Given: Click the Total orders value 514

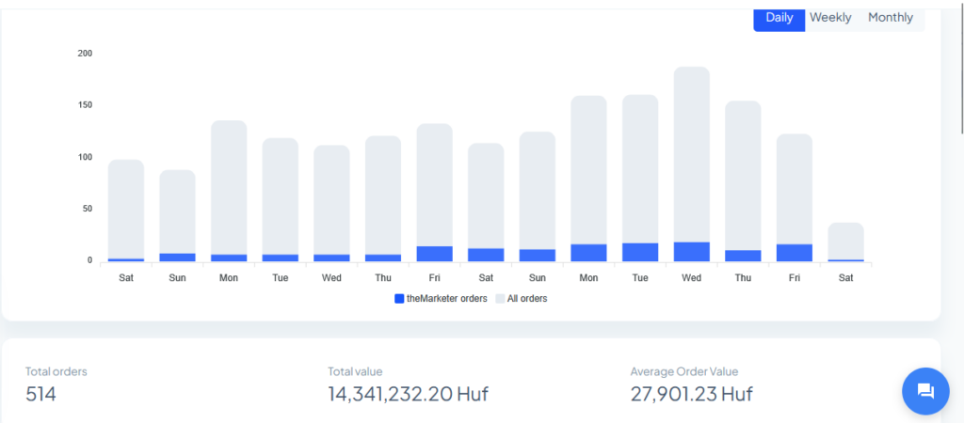Looking at the screenshot, I should (40, 394).
